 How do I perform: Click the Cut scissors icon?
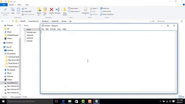(23, 8)
